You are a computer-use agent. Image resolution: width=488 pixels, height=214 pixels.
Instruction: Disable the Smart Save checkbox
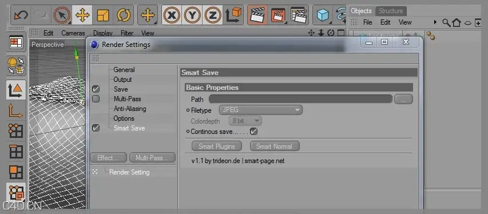pos(96,128)
